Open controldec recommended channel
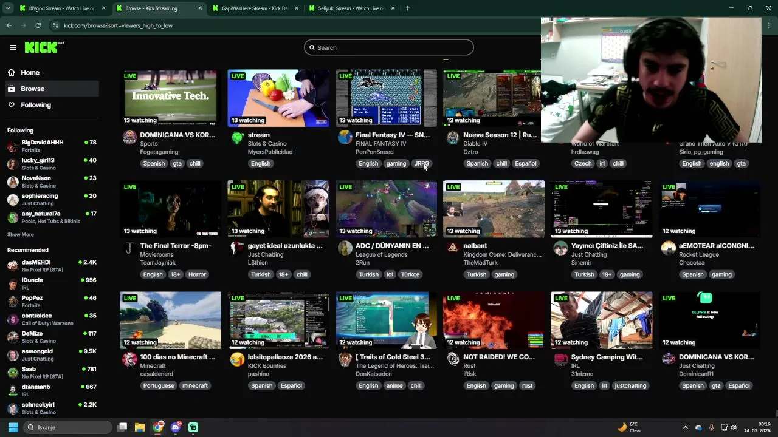The image size is (778, 437). tap(51, 319)
